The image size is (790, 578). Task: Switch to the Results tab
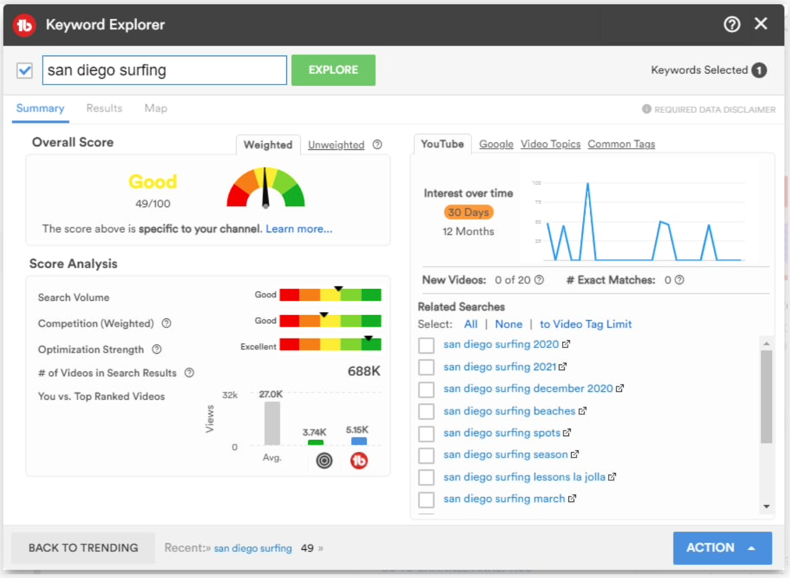point(104,108)
